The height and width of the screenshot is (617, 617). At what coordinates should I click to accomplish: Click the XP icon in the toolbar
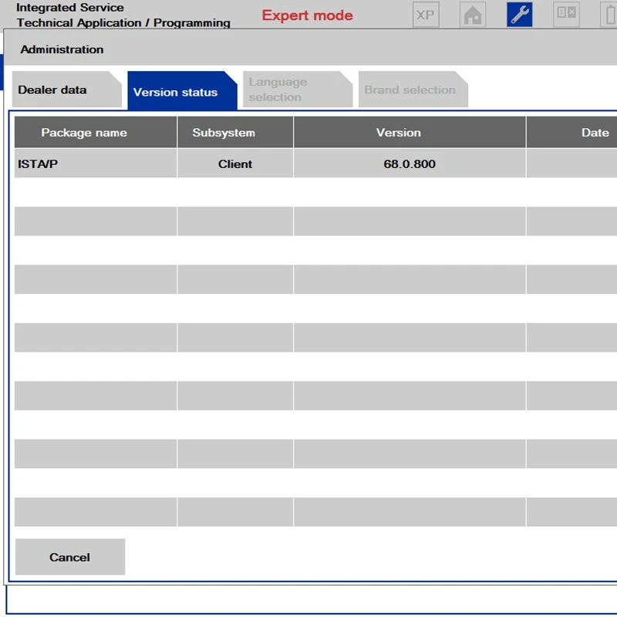pyautogui.click(x=426, y=15)
